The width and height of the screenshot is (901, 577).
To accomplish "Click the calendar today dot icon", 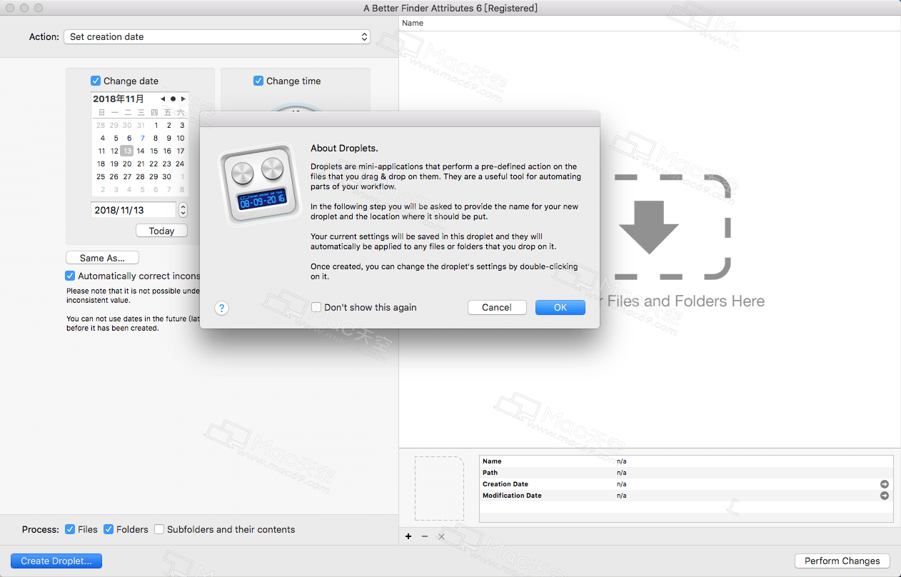I will [173, 99].
